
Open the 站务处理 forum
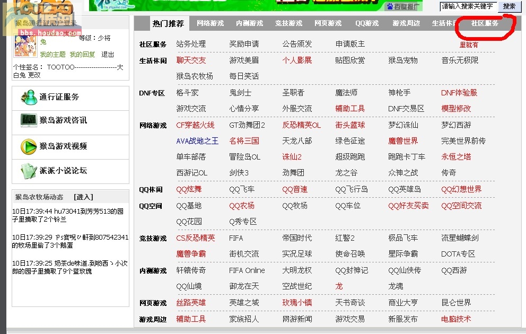point(191,44)
